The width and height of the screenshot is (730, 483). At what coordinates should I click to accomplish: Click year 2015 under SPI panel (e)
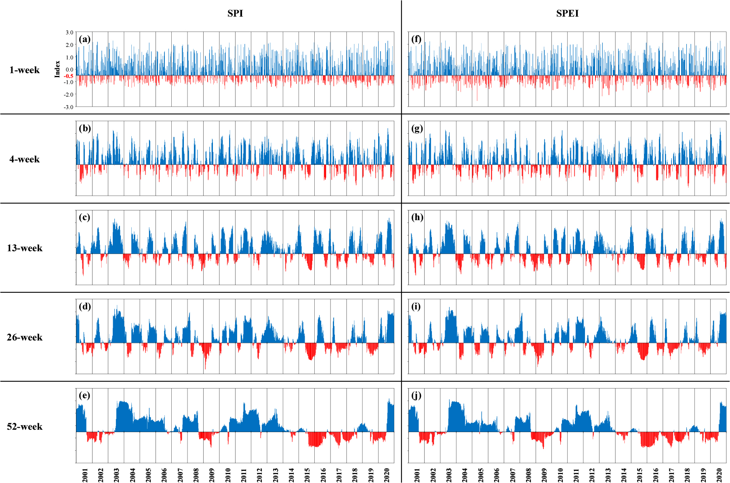point(307,475)
